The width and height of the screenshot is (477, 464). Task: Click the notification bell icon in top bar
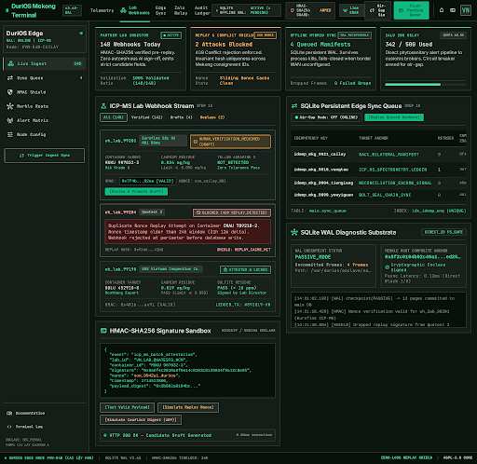point(442,10)
